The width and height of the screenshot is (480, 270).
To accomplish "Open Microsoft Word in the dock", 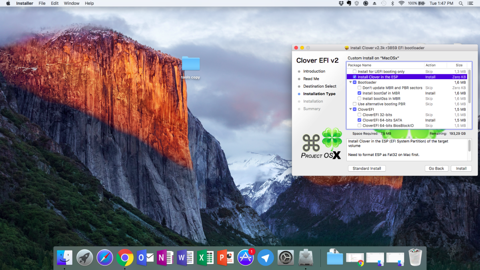I will pos(185,258).
